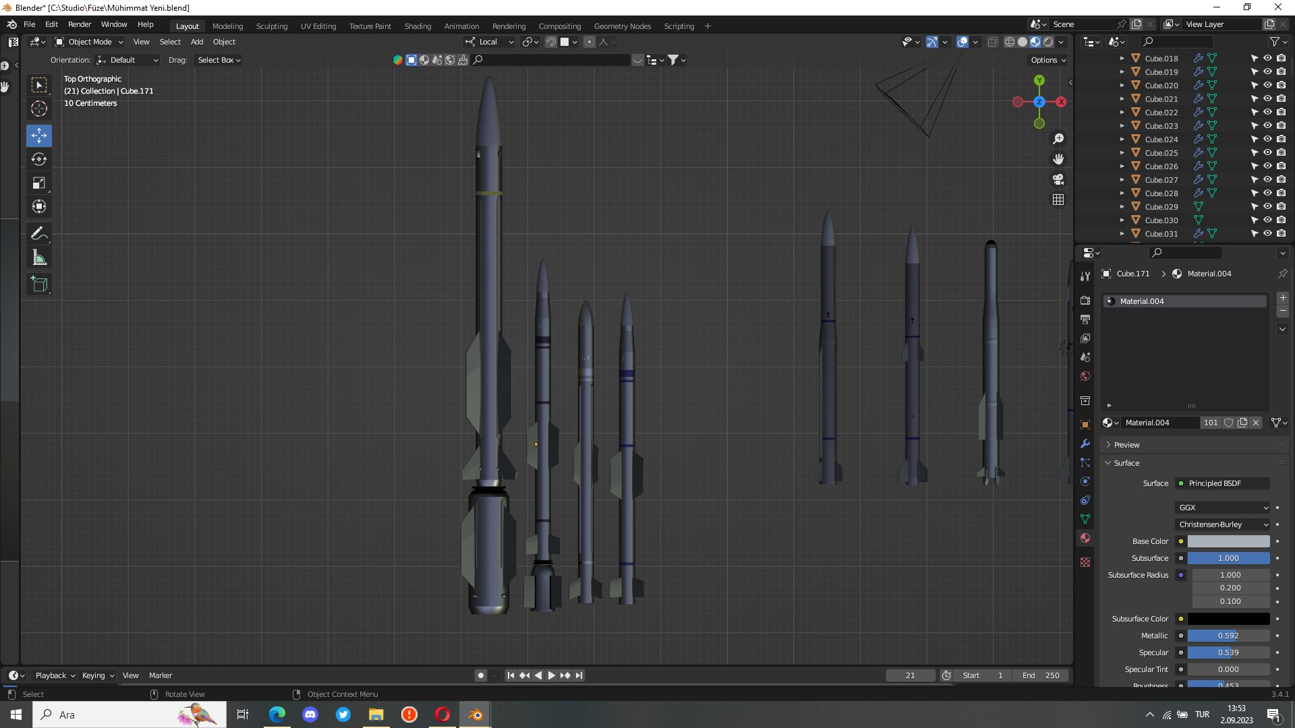Select the Scale tool

(39, 183)
